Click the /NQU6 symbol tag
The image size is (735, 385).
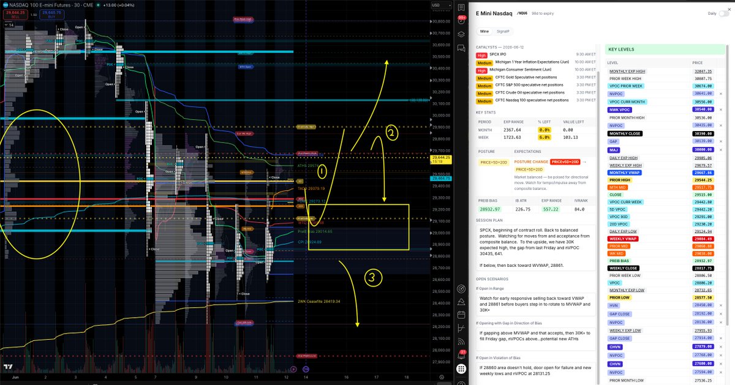tap(523, 13)
